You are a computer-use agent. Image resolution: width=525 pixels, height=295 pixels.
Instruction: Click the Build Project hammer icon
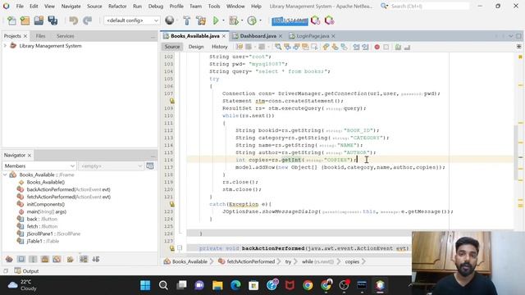click(x=186, y=20)
